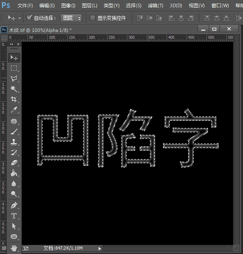Click Align Vertical Centers icon
This screenshot has width=243, height=254.
(150, 18)
